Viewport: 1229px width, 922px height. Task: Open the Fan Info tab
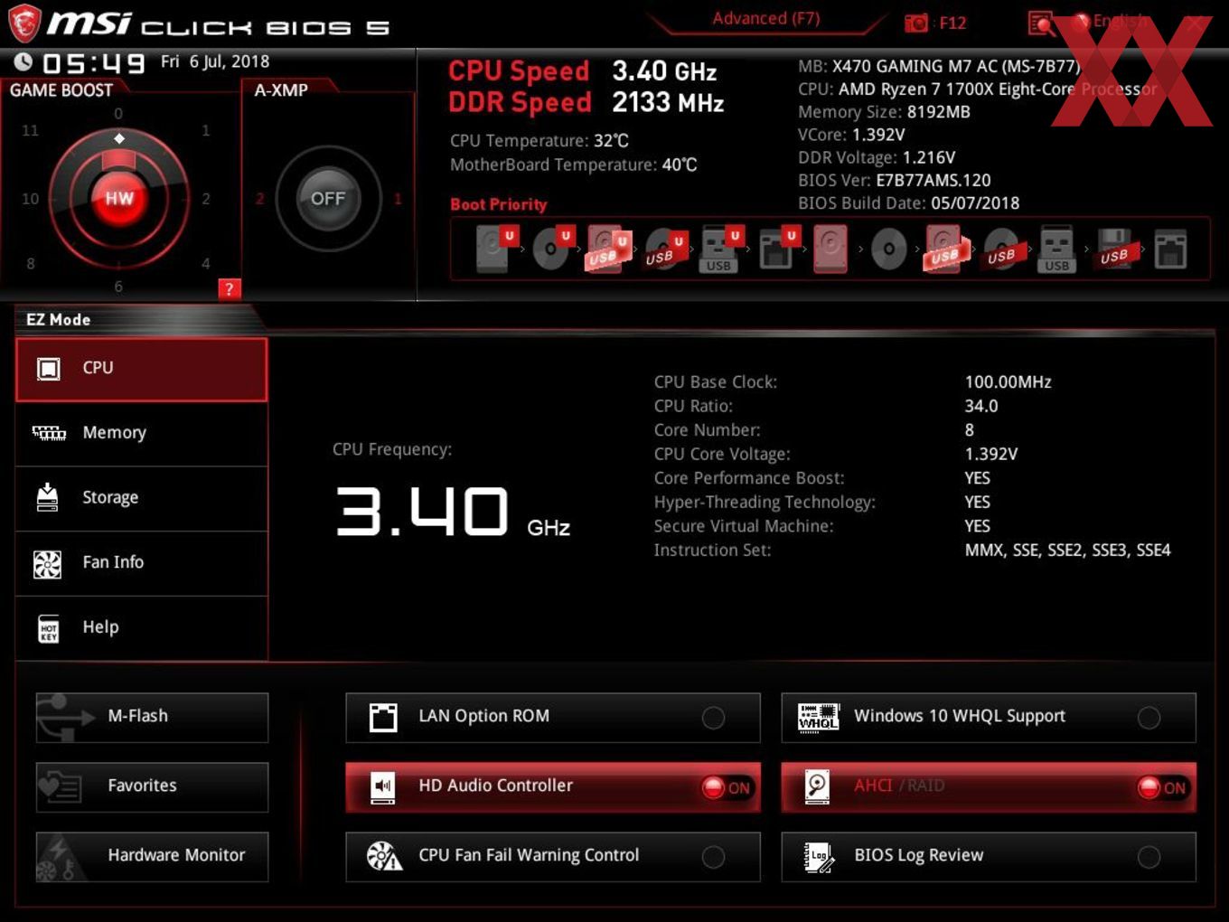click(x=142, y=563)
